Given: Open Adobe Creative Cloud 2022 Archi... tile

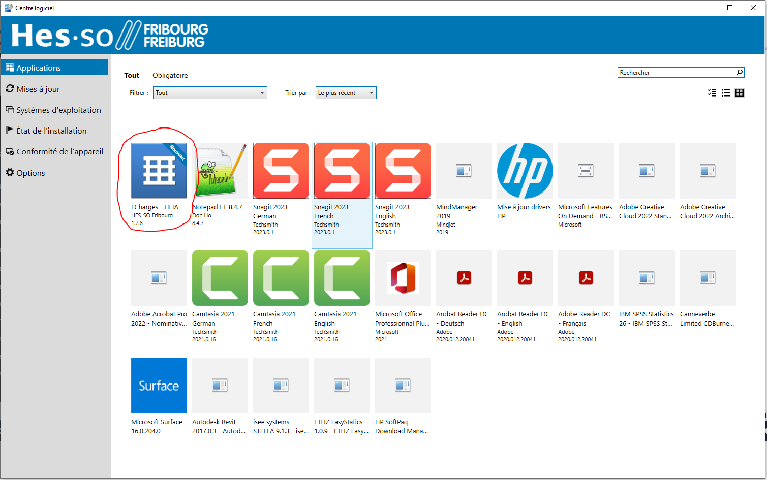Looking at the screenshot, I should pyautogui.click(x=708, y=171).
